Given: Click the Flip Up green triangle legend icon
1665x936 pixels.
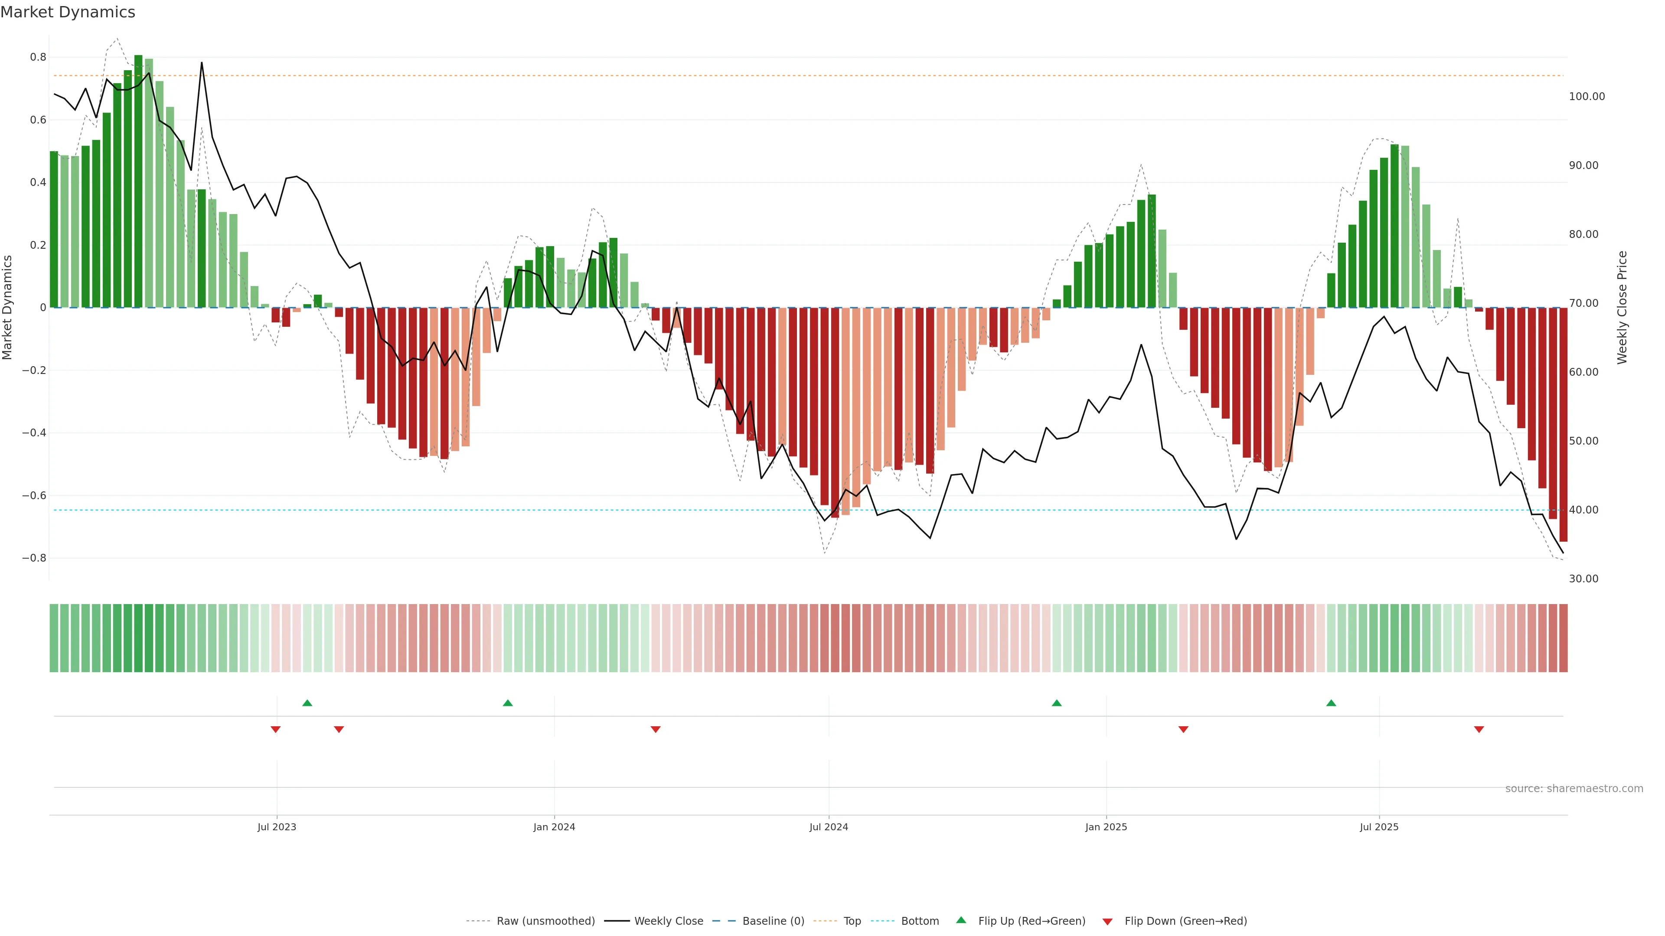Looking at the screenshot, I should [961, 920].
